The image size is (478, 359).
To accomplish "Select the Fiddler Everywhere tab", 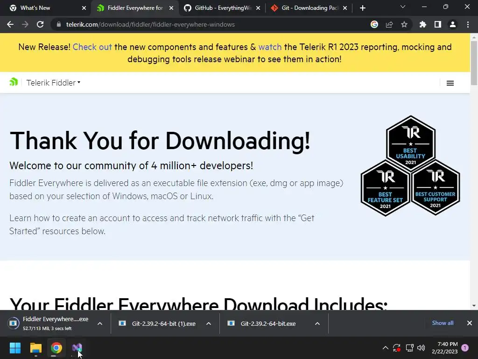I will click(x=135, y=8).
